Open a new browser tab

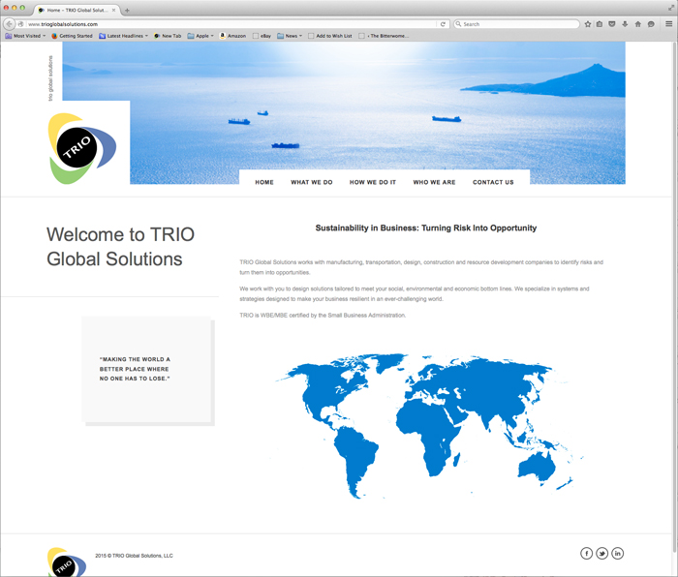pyautogui.click(x=127, y=10)
